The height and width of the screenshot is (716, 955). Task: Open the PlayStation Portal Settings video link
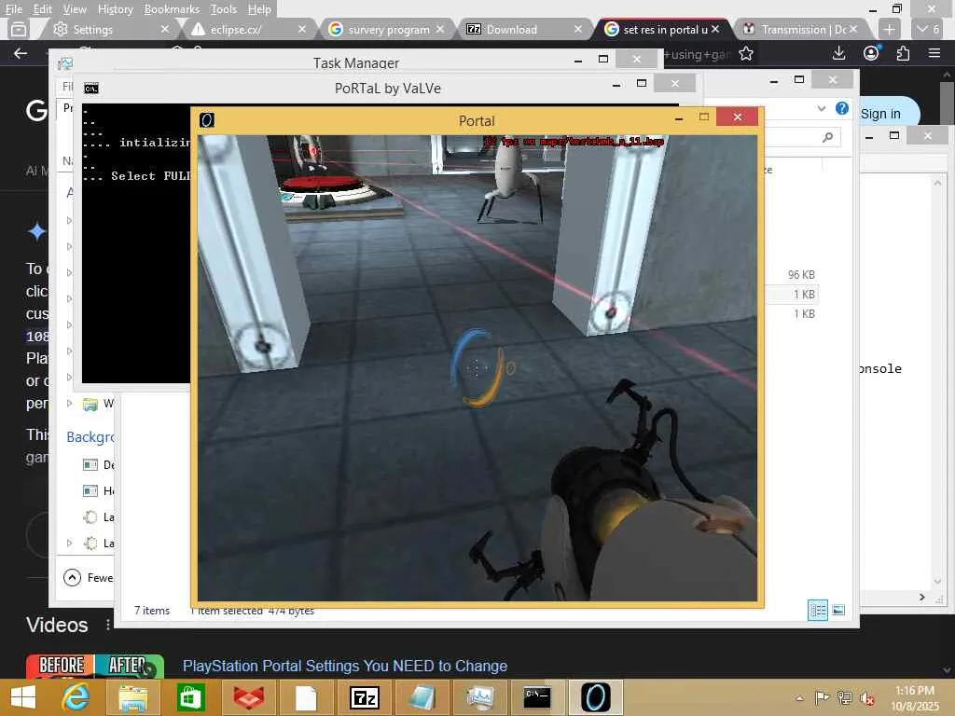click(345, 666)
